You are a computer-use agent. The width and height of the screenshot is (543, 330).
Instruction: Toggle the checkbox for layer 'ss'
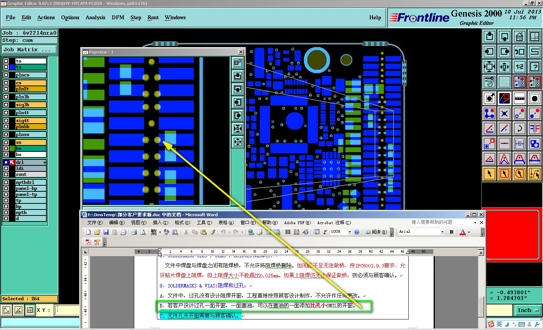pyautogui.click(x=6, y=142)
